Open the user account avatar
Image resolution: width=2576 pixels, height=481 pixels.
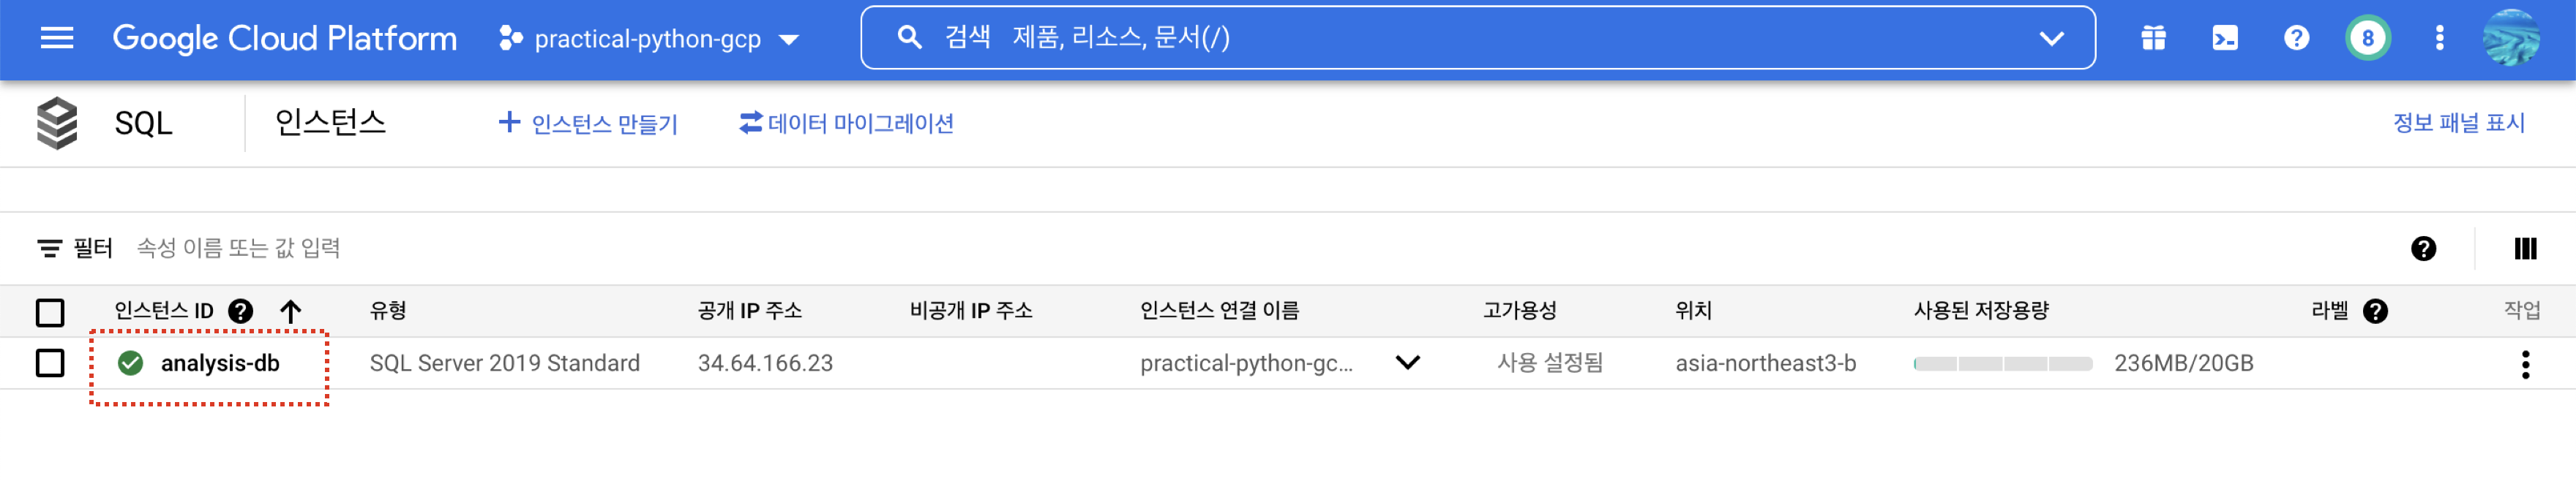pos(2511,38)
